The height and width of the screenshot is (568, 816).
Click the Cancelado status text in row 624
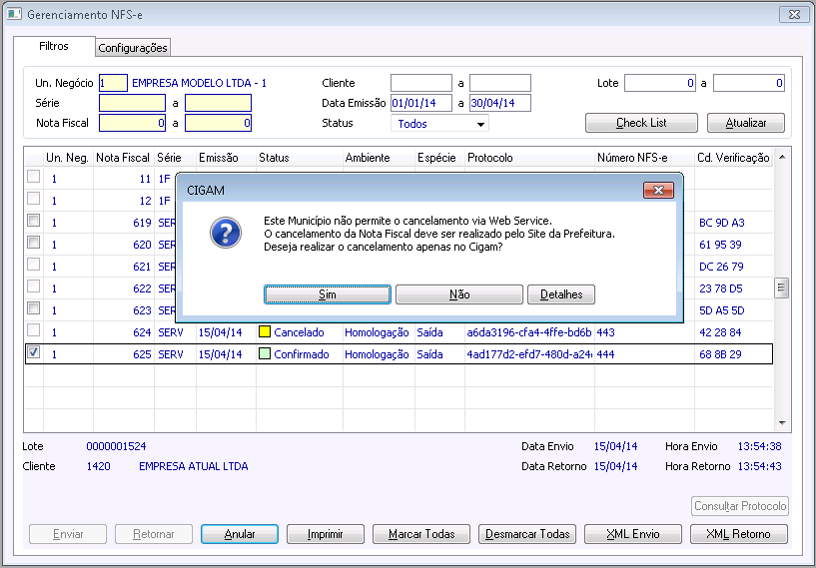point(299,332)
